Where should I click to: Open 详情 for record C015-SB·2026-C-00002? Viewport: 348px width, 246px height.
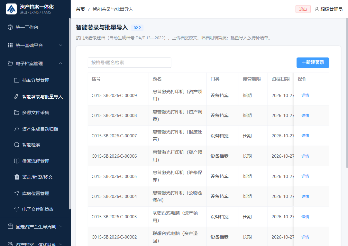pos(305,237)
